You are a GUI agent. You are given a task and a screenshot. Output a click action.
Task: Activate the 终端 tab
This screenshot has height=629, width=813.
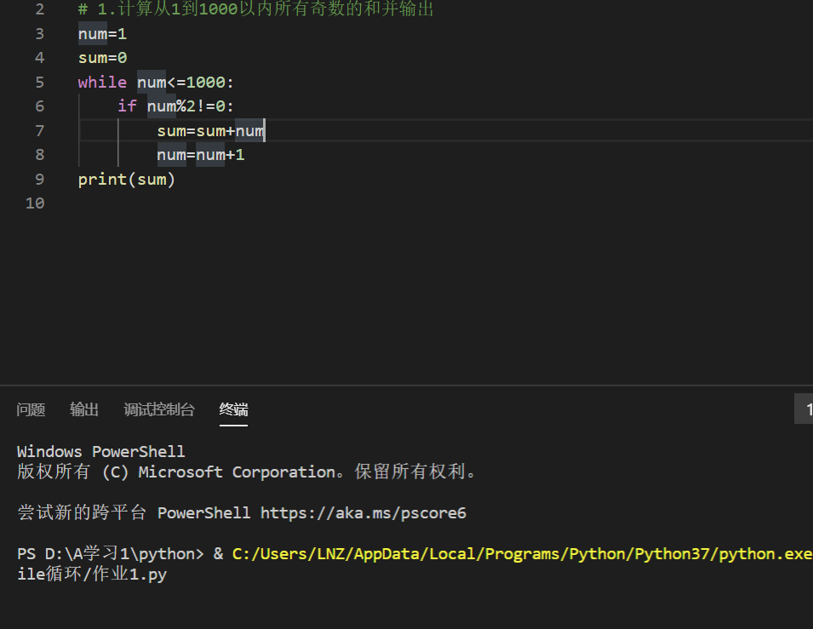pyautogui.click(x=233, y=409)
